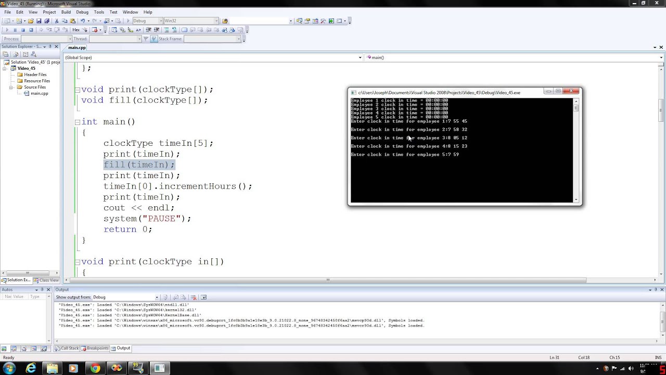Toggle auto-hide pin on Autos panel
The height and width of the screenshot is (375, 666).
tap(43, 289)
